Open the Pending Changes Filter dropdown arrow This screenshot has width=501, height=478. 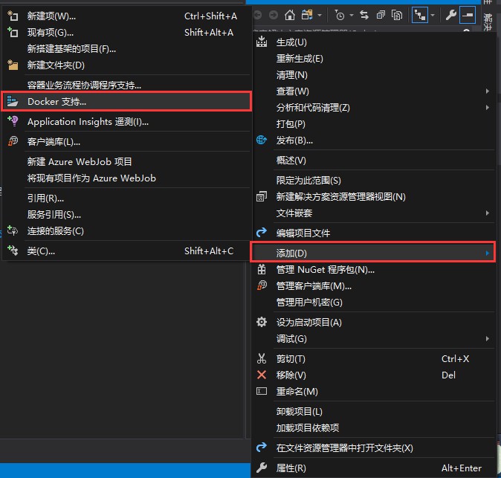click(x=352, y=15)
